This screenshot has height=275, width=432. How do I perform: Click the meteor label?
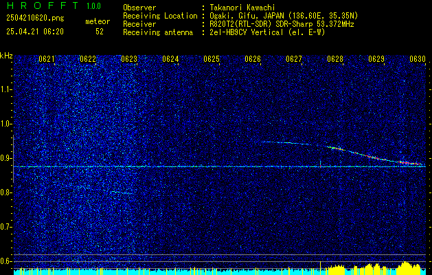click(x=98, y=21)
